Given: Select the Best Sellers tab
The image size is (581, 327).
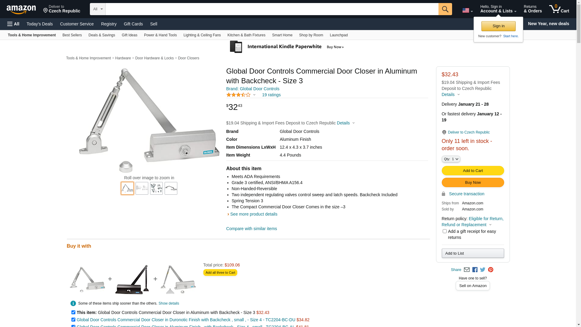Looking at the screenshot, I should (x=72, y=35).
